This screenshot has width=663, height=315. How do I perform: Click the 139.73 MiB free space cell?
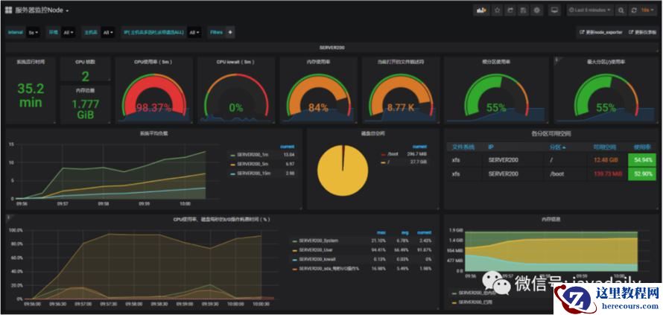[606, 174]
